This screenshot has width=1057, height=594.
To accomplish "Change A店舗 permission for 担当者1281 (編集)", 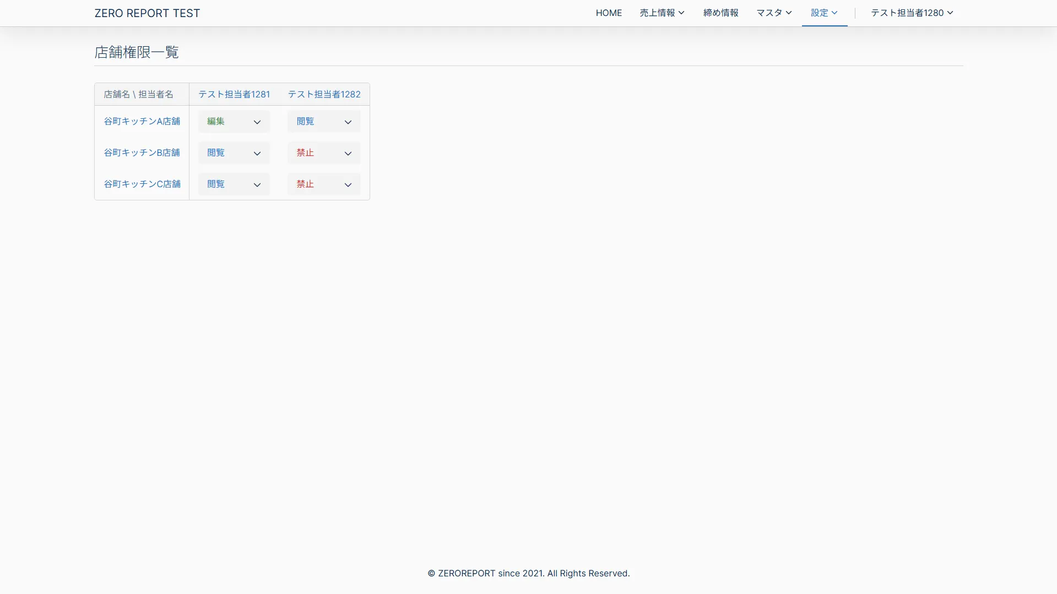I will (234, 122).
